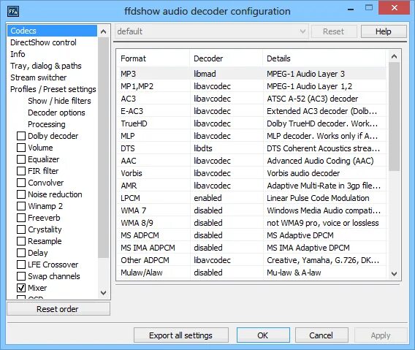Select the WMA 8/9 format row
The width and height of the screenshot is (415, 350).
(251, 223)
